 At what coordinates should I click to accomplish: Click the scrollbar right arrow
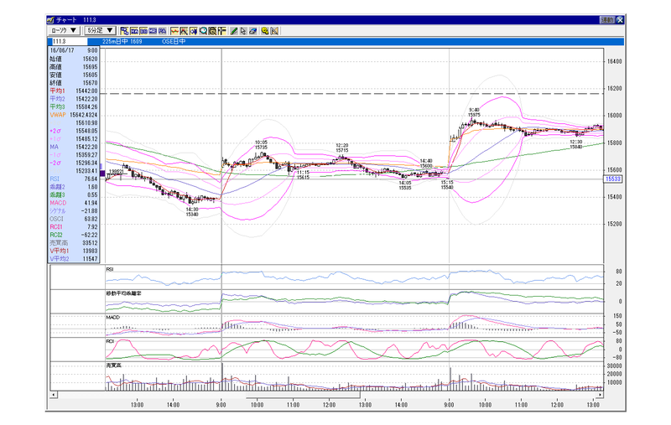600,395
